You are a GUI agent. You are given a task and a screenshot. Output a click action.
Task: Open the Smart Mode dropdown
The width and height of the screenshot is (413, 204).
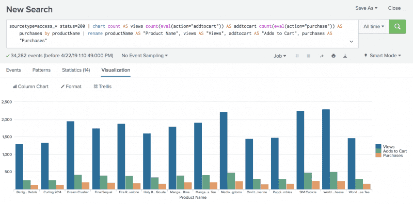[383, 56]
